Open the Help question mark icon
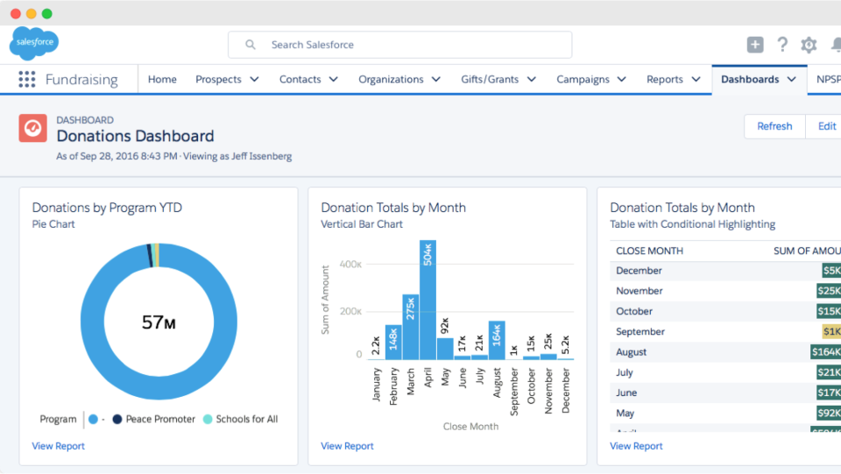 [782, 45]
